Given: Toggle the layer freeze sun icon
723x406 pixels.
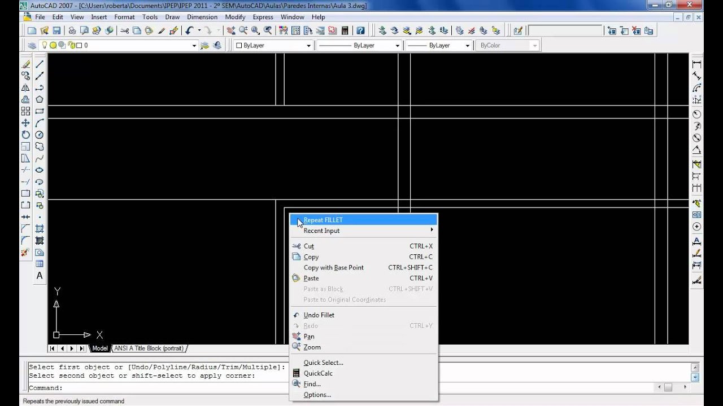Looking at the screenshot, I should coord(53,46).
